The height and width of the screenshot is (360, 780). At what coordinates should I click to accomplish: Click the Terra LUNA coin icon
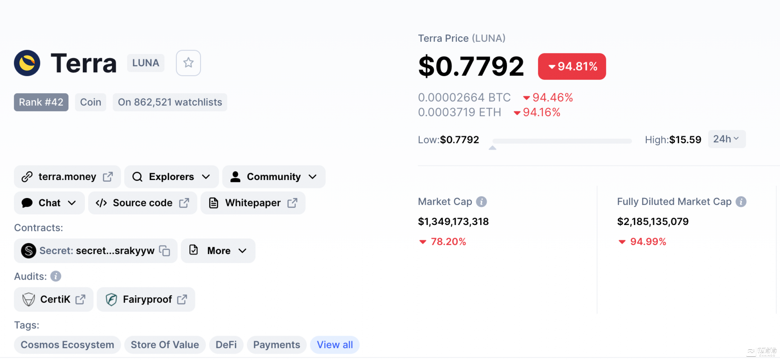click(27, 63)
